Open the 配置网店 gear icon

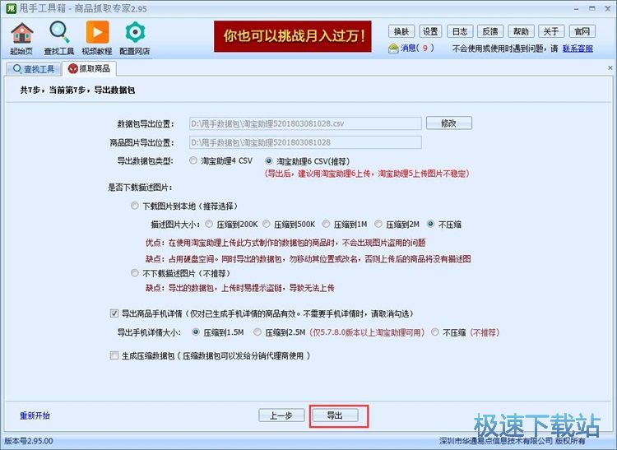pyautogui.click(x=135, y=39)
